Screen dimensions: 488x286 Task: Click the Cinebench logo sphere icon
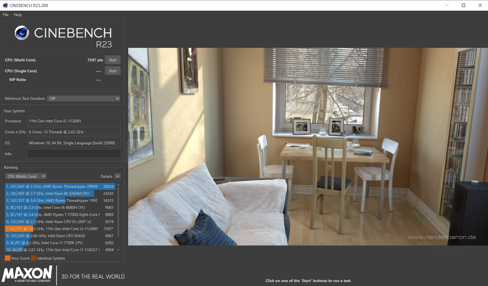22,33
